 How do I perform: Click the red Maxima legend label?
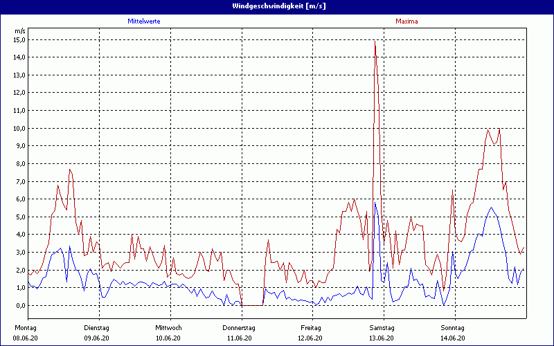click(406, 21)
